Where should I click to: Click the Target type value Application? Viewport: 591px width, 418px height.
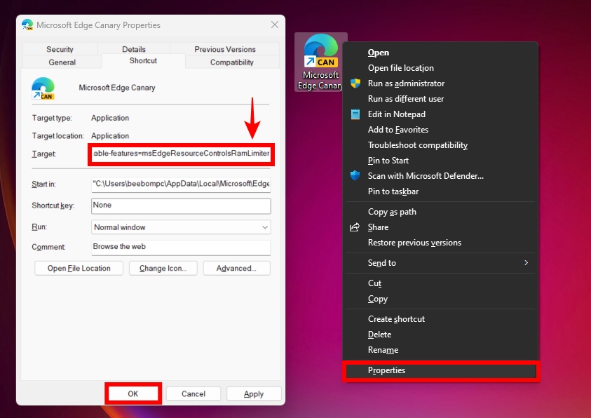(110, 118)
